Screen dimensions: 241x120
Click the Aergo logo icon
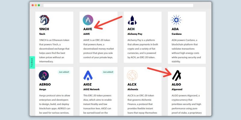click(x=44, y=75)
